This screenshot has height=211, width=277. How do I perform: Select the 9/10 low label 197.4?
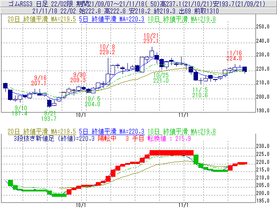[20, 114]
